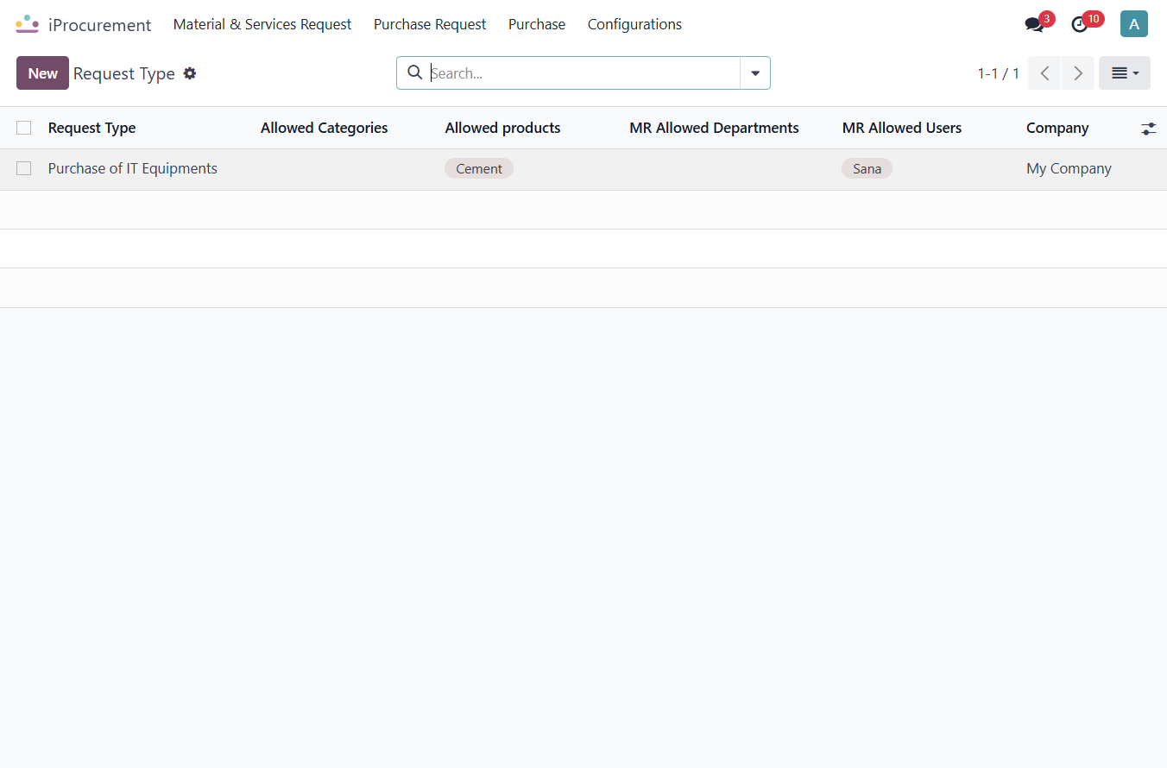Toggle the search options dropdown arrow
The width and height of the screenshot is (1167, 768).
(755, 73)
